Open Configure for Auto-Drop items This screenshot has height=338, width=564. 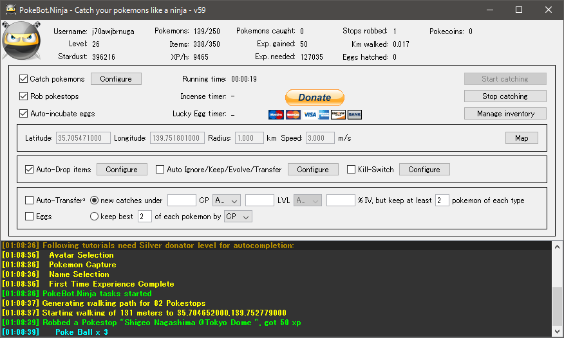coord(122,170)
